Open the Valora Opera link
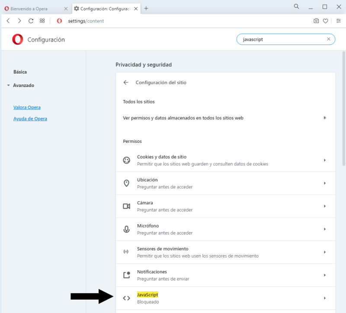 [27, 107]
